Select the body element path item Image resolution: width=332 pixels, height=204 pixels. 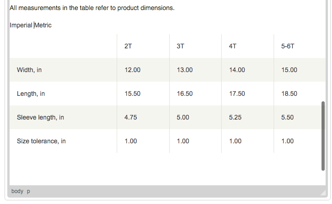coord(17,191)
